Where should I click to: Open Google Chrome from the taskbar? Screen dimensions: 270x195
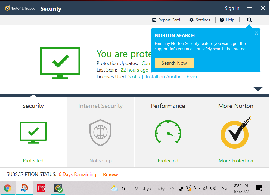click(x=7, y=188)
